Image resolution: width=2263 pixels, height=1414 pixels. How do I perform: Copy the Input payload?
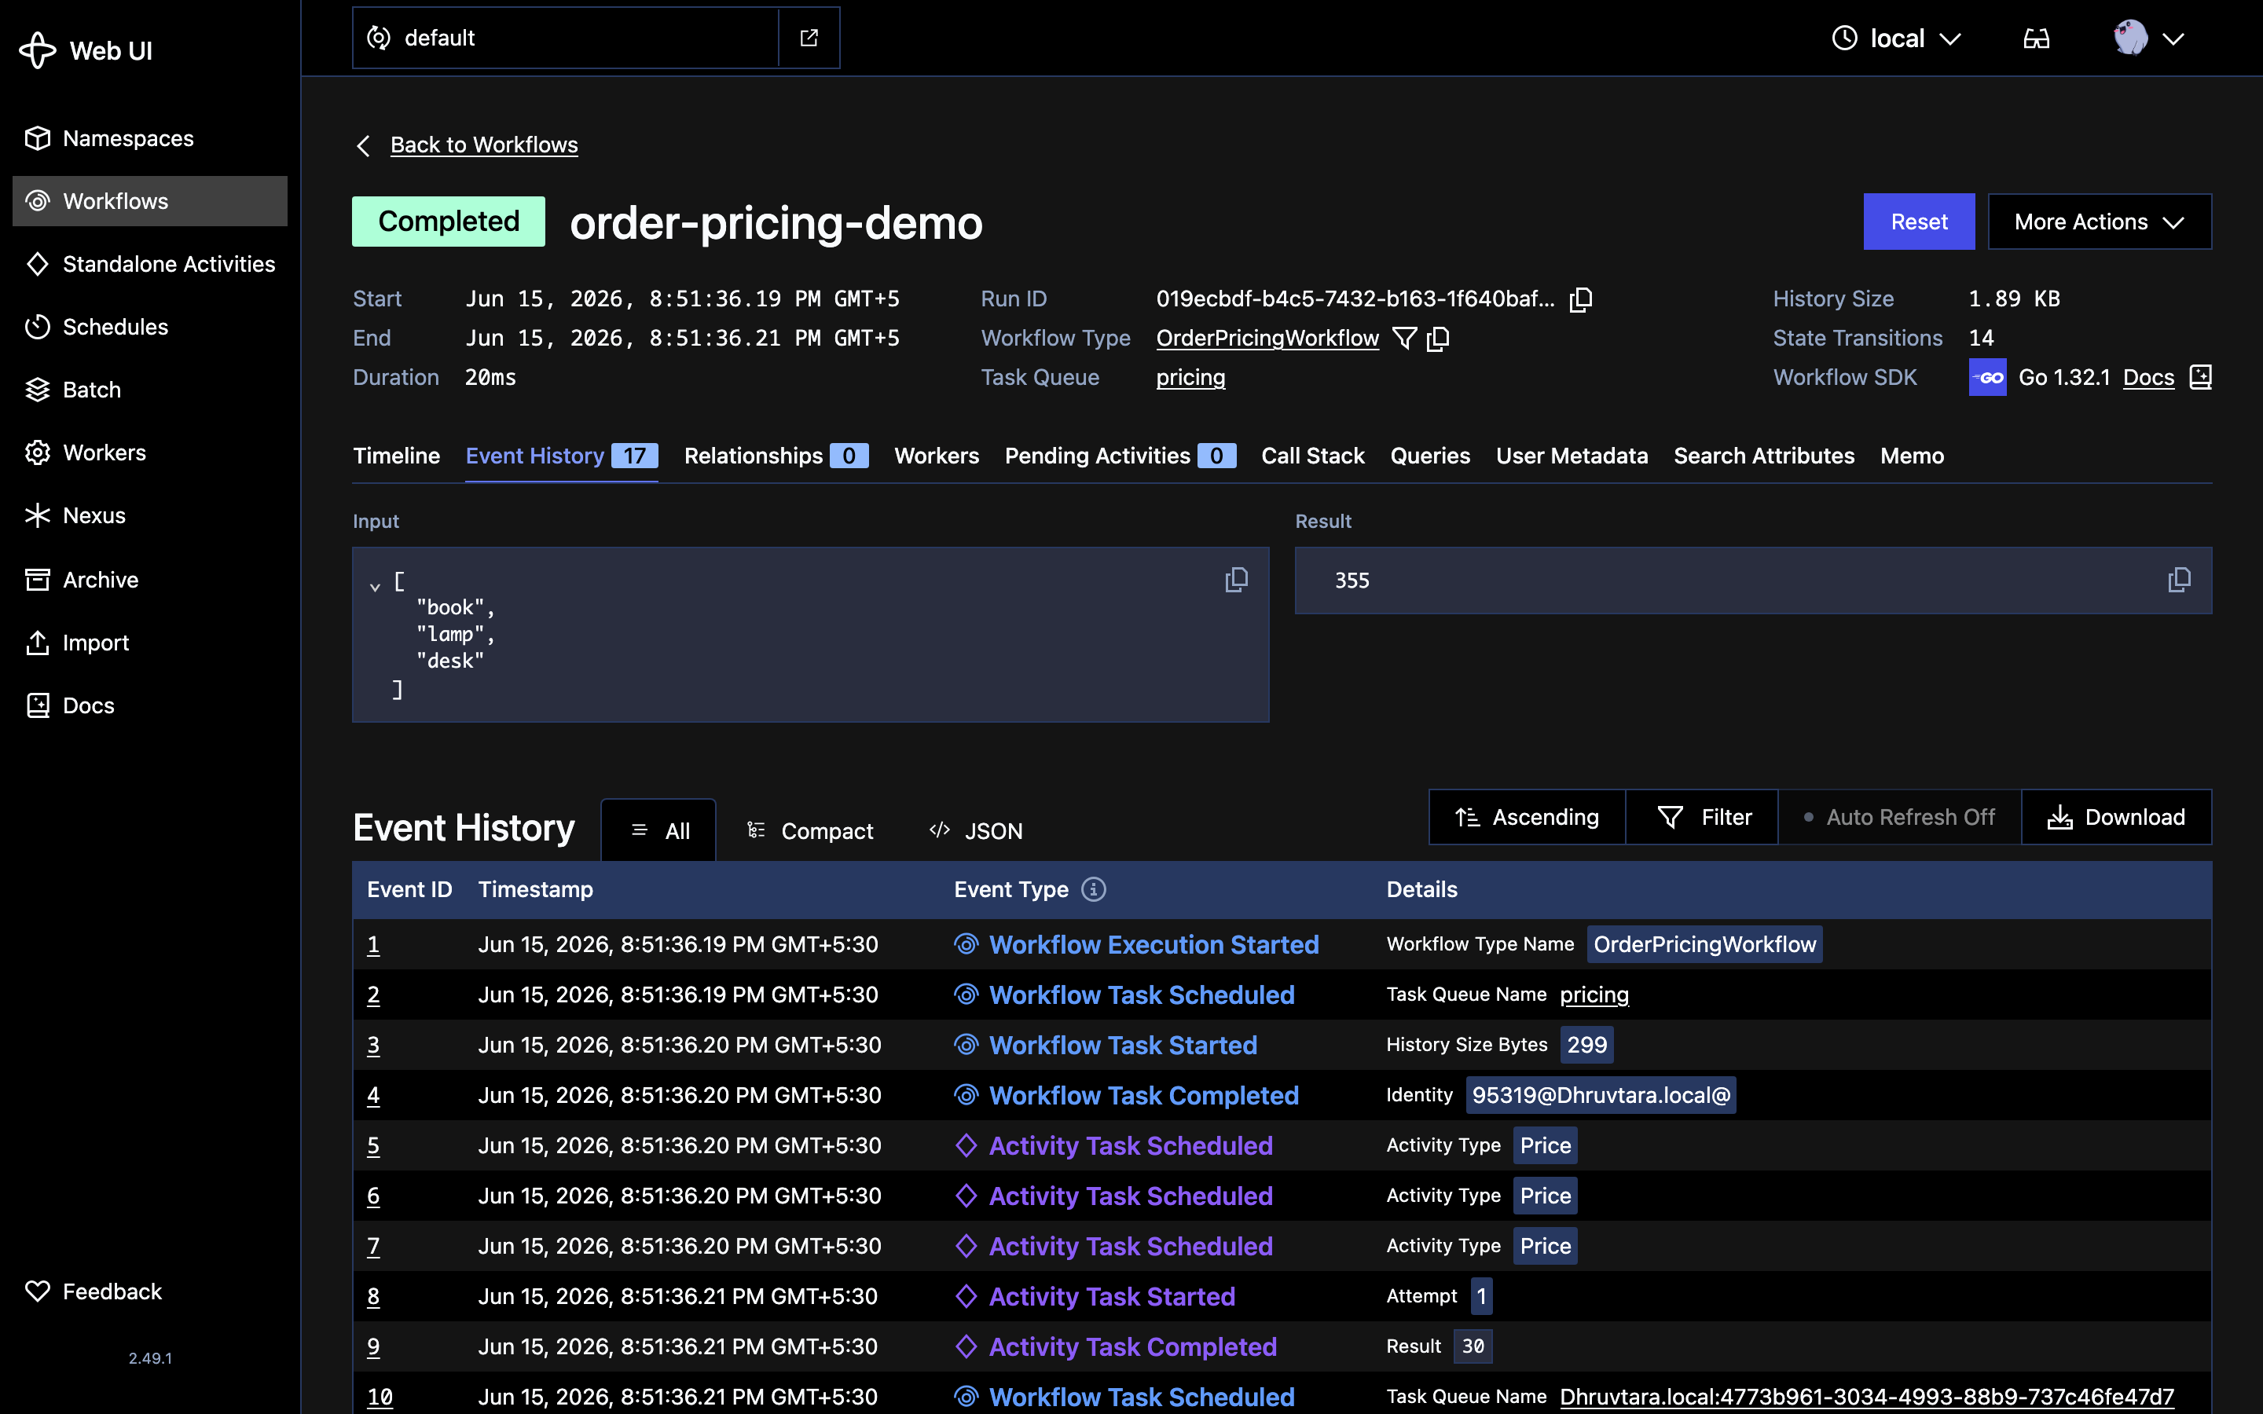[x=1236, y=580]
